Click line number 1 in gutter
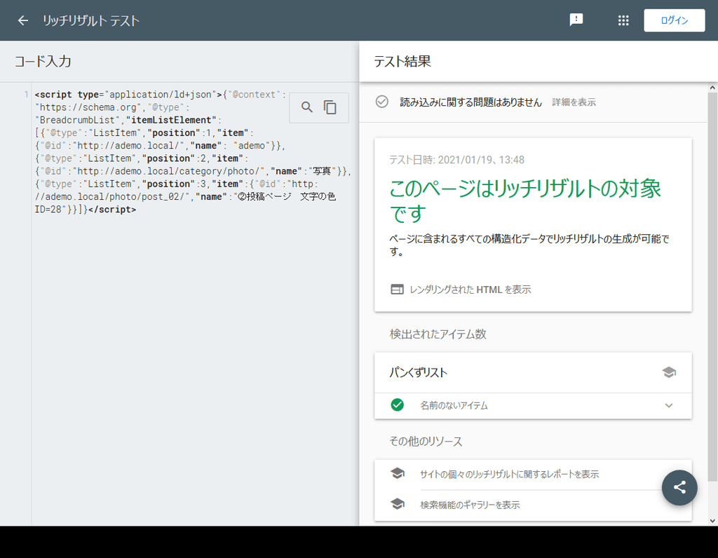The height and width of the screenshot is (558, 718). coord(26,95)
